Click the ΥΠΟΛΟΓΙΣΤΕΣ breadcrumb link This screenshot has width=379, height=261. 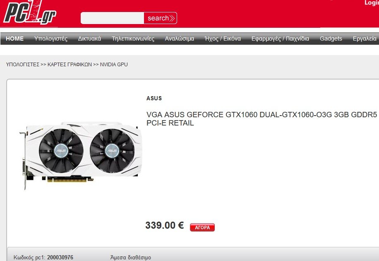(22, 65)
